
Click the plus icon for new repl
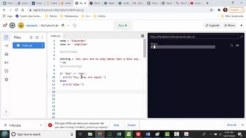(241, 25)
